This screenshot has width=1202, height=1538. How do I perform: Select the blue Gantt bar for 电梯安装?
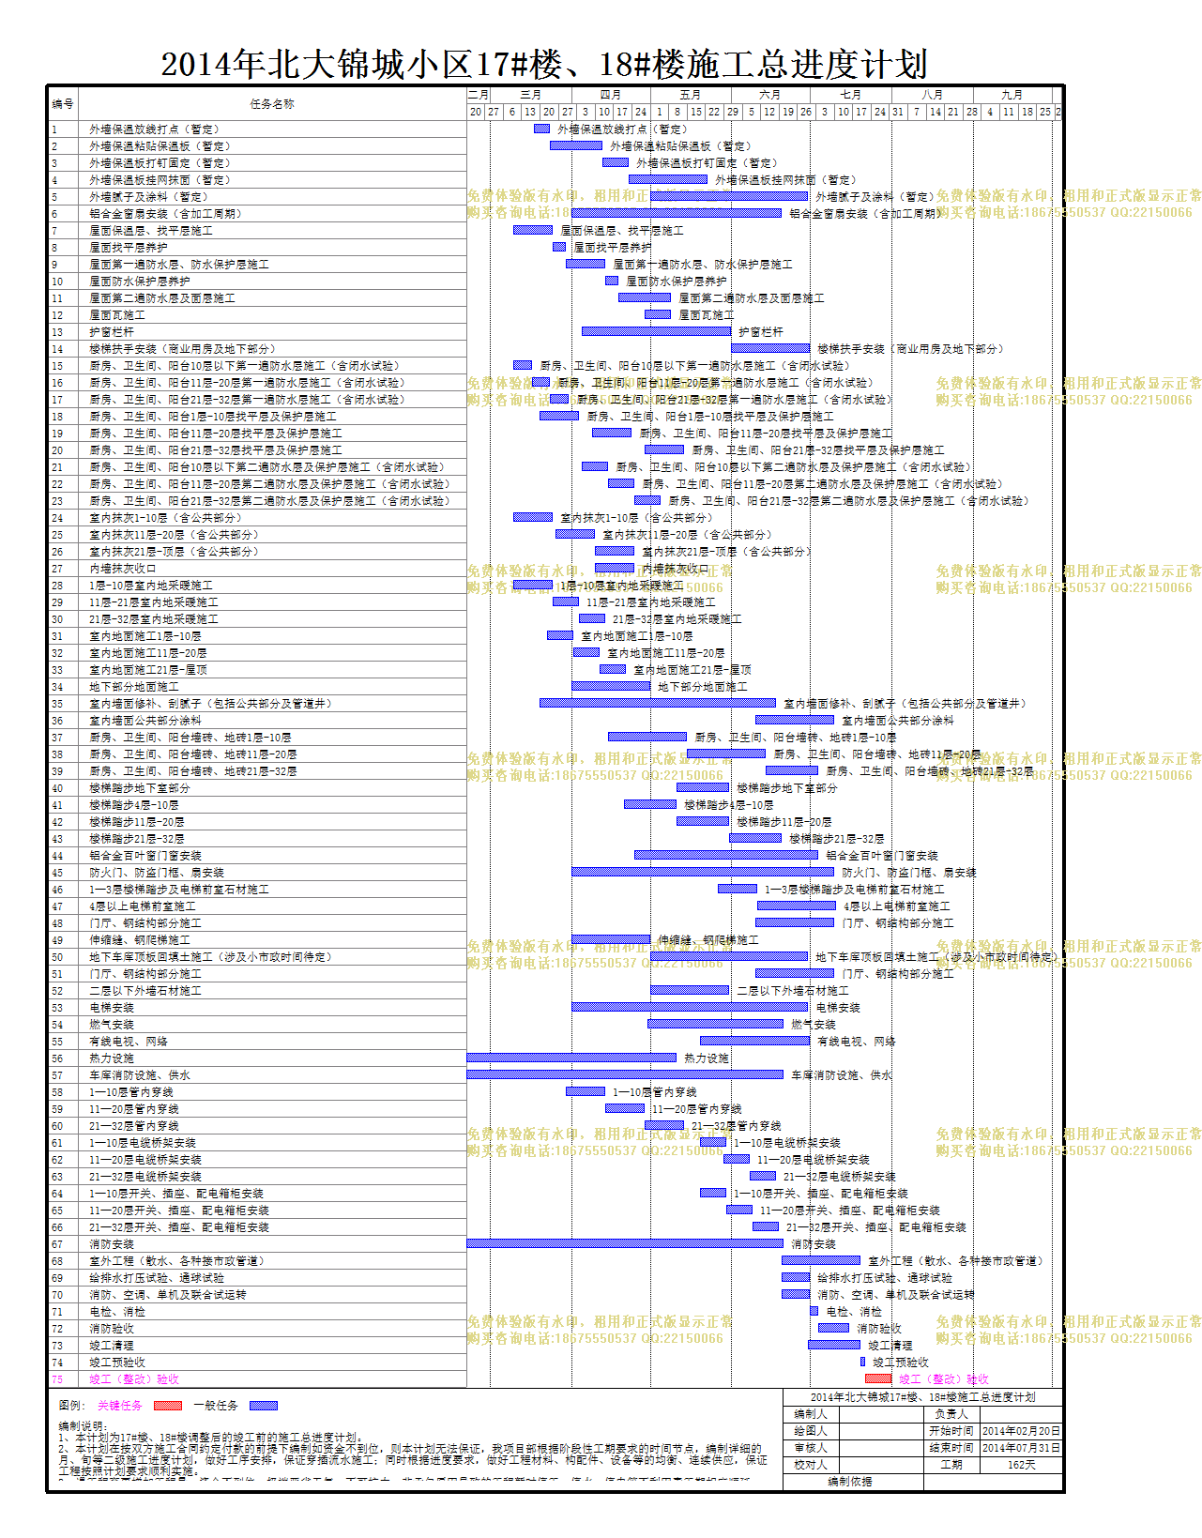pyautogui.click(x=690, y=1007)
